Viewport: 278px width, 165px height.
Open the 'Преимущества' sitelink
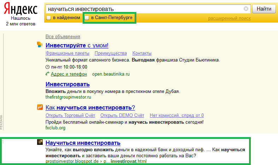[111, 53]
